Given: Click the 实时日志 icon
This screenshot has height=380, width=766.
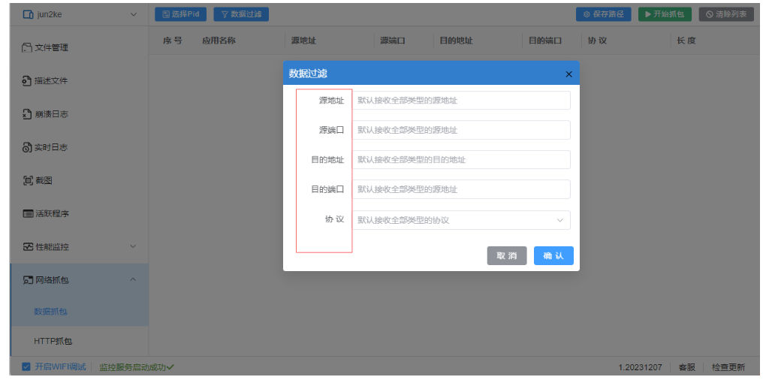Looking at the screenshot, I should tap(27, 147).
